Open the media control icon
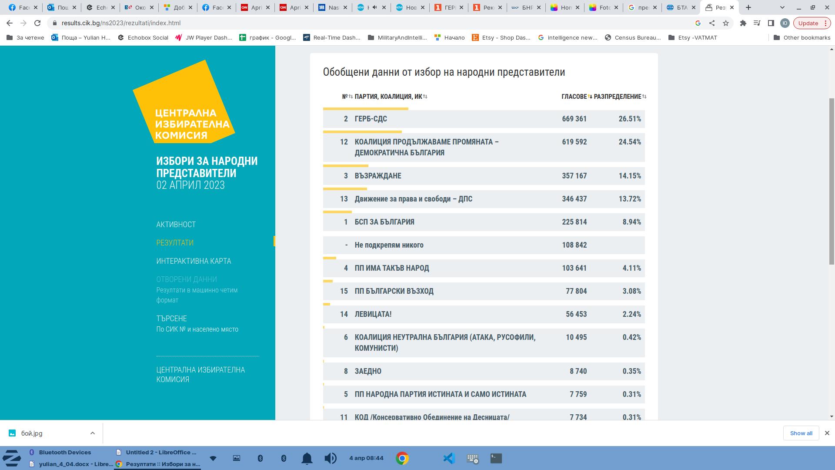Screen dimensions: 835x470 coord(757,23)
